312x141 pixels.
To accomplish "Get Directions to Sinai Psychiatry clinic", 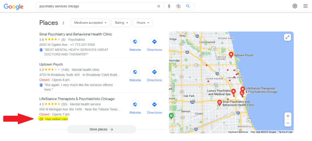I will 154,44.
